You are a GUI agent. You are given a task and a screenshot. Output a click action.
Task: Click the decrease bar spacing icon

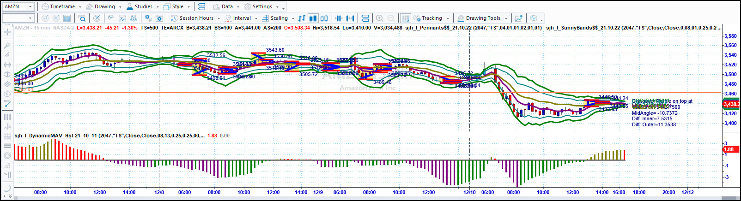(x=339, y=18)
